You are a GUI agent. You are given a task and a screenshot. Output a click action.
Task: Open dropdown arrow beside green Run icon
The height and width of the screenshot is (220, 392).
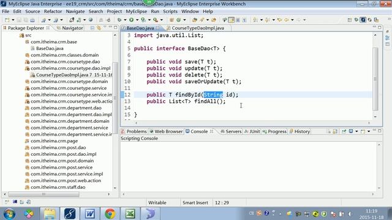click(x=137, y=20)
